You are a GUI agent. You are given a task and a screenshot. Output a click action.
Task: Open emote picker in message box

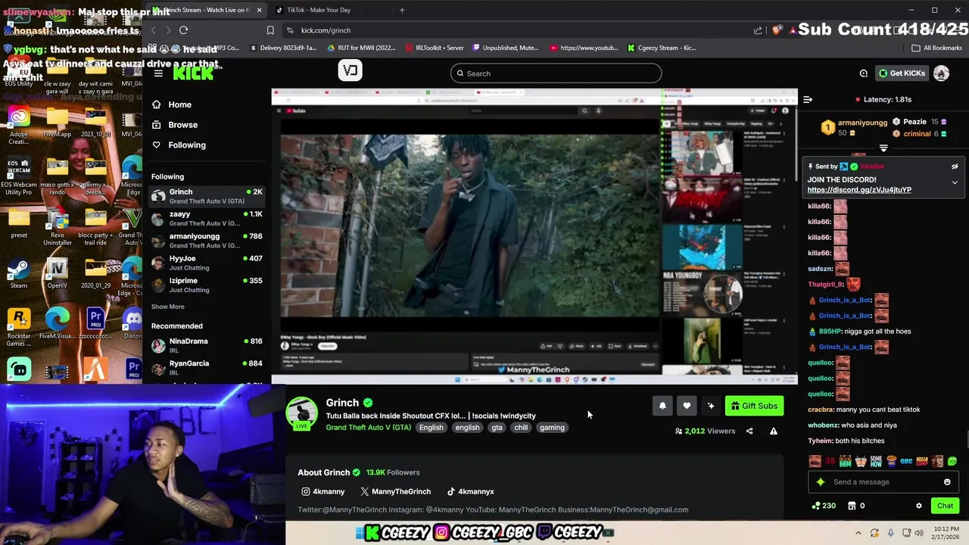point(947,482)
